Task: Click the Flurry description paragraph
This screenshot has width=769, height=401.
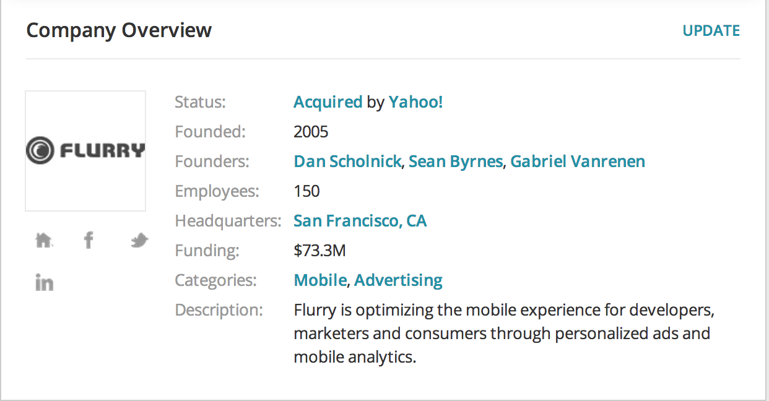Action: click(504, 334)
